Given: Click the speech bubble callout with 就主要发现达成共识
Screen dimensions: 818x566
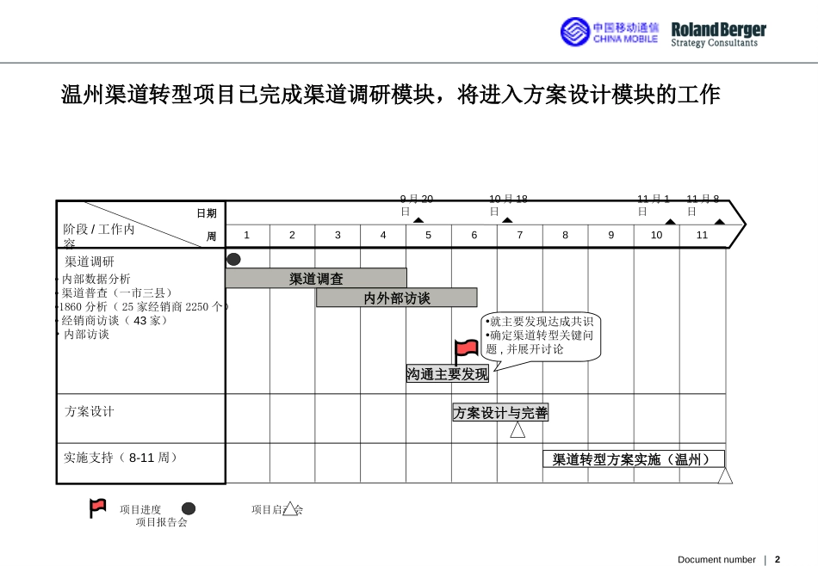Looking at the screenshot, I should (x=541, y=336).
